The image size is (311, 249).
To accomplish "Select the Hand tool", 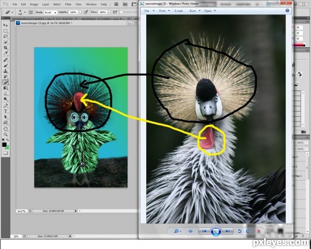I will (6, 129).
